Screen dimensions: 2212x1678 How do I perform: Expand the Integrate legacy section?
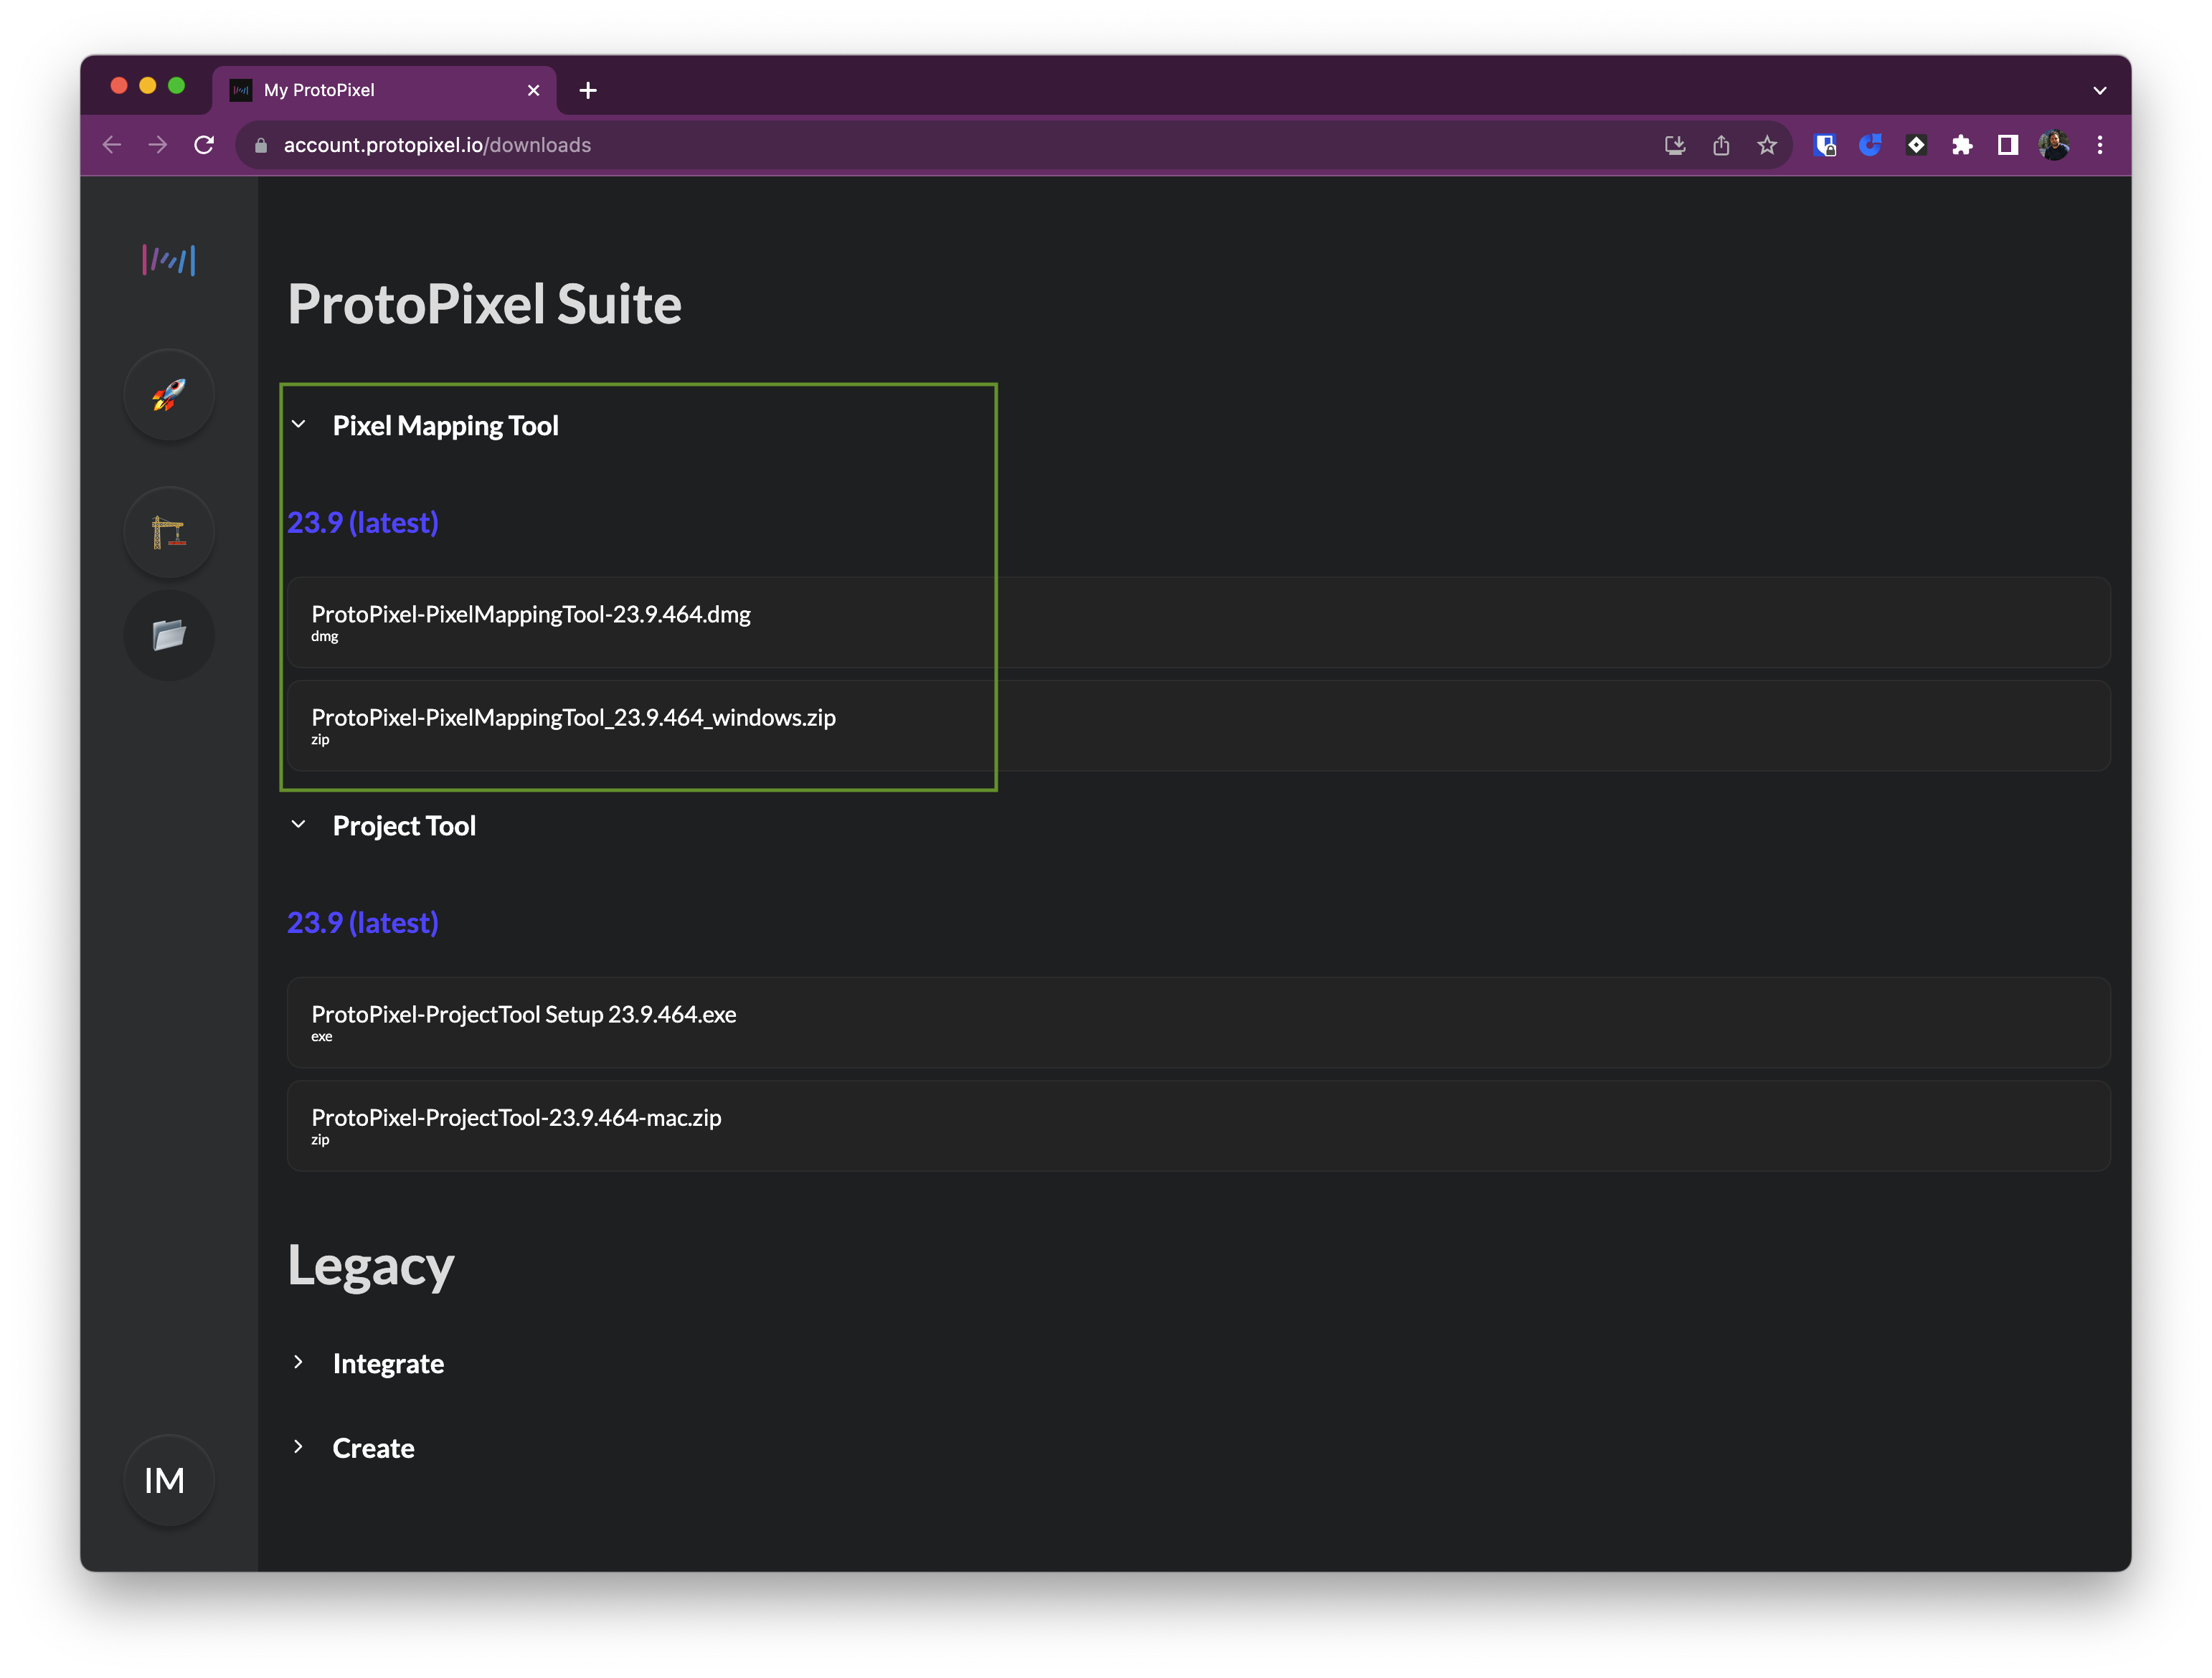coord(298,1362)
